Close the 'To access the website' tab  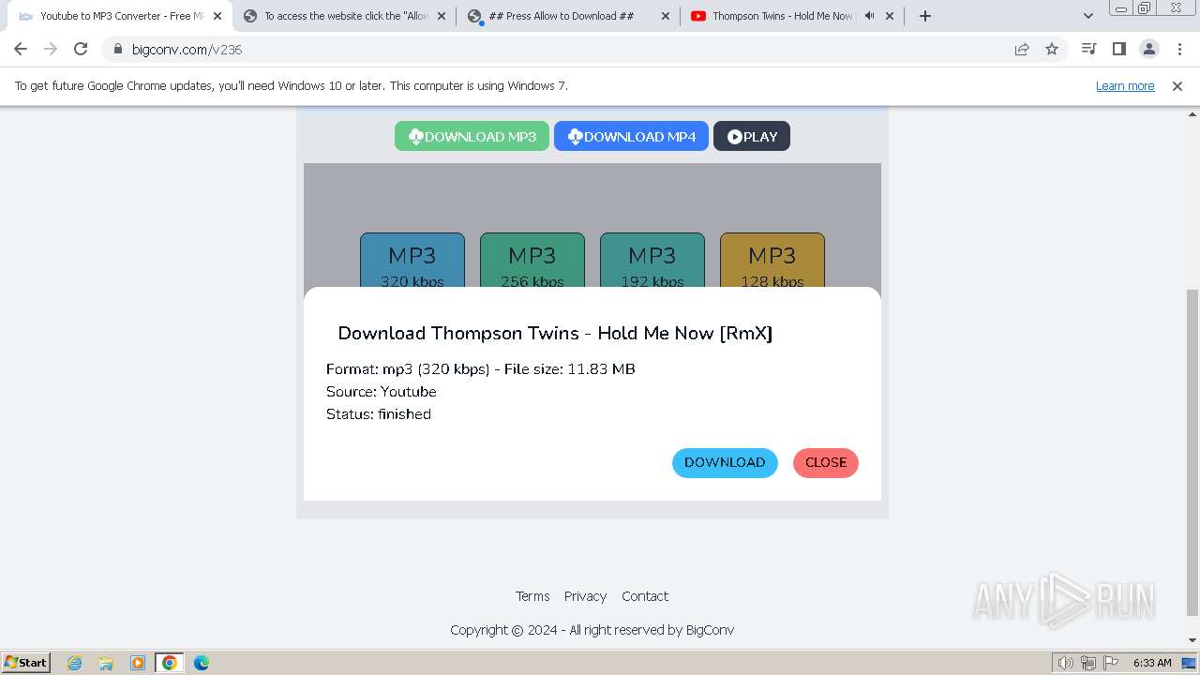(442, 16)
